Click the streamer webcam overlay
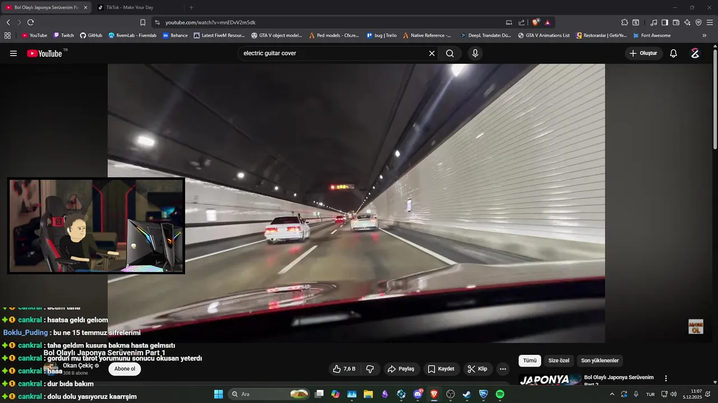 tap(96, 226)
